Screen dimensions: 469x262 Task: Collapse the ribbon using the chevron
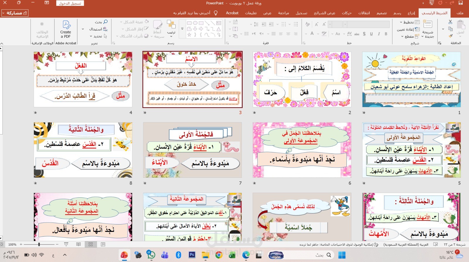click(2, 43)
